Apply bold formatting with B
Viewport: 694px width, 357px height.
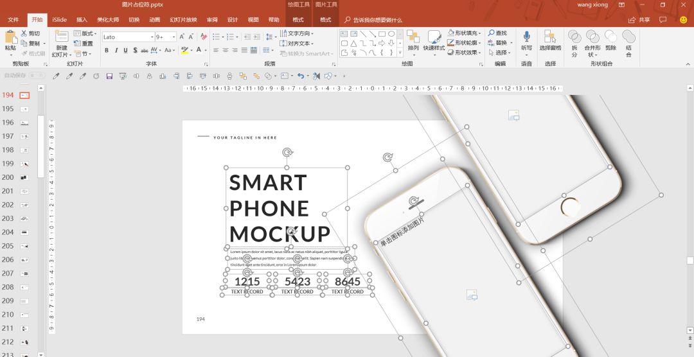point(107,51)
